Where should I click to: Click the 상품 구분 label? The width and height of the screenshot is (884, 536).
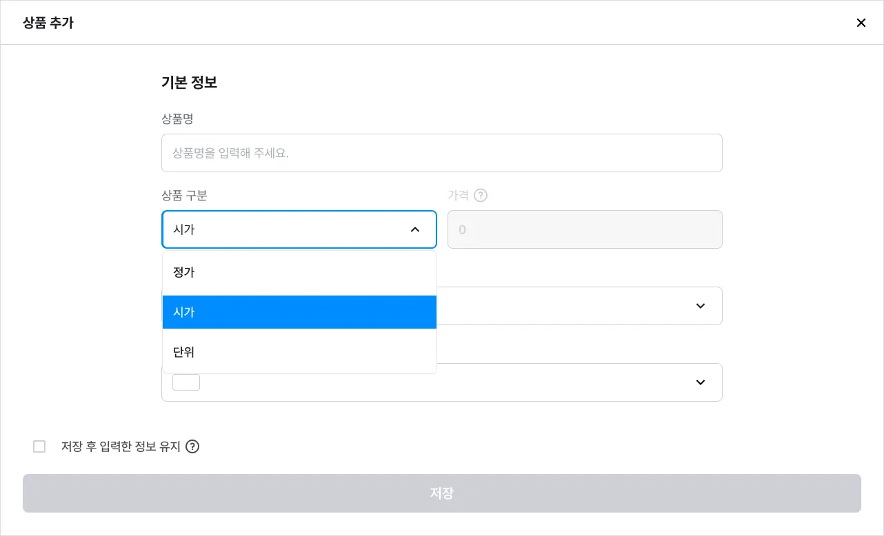pos(184,196)
